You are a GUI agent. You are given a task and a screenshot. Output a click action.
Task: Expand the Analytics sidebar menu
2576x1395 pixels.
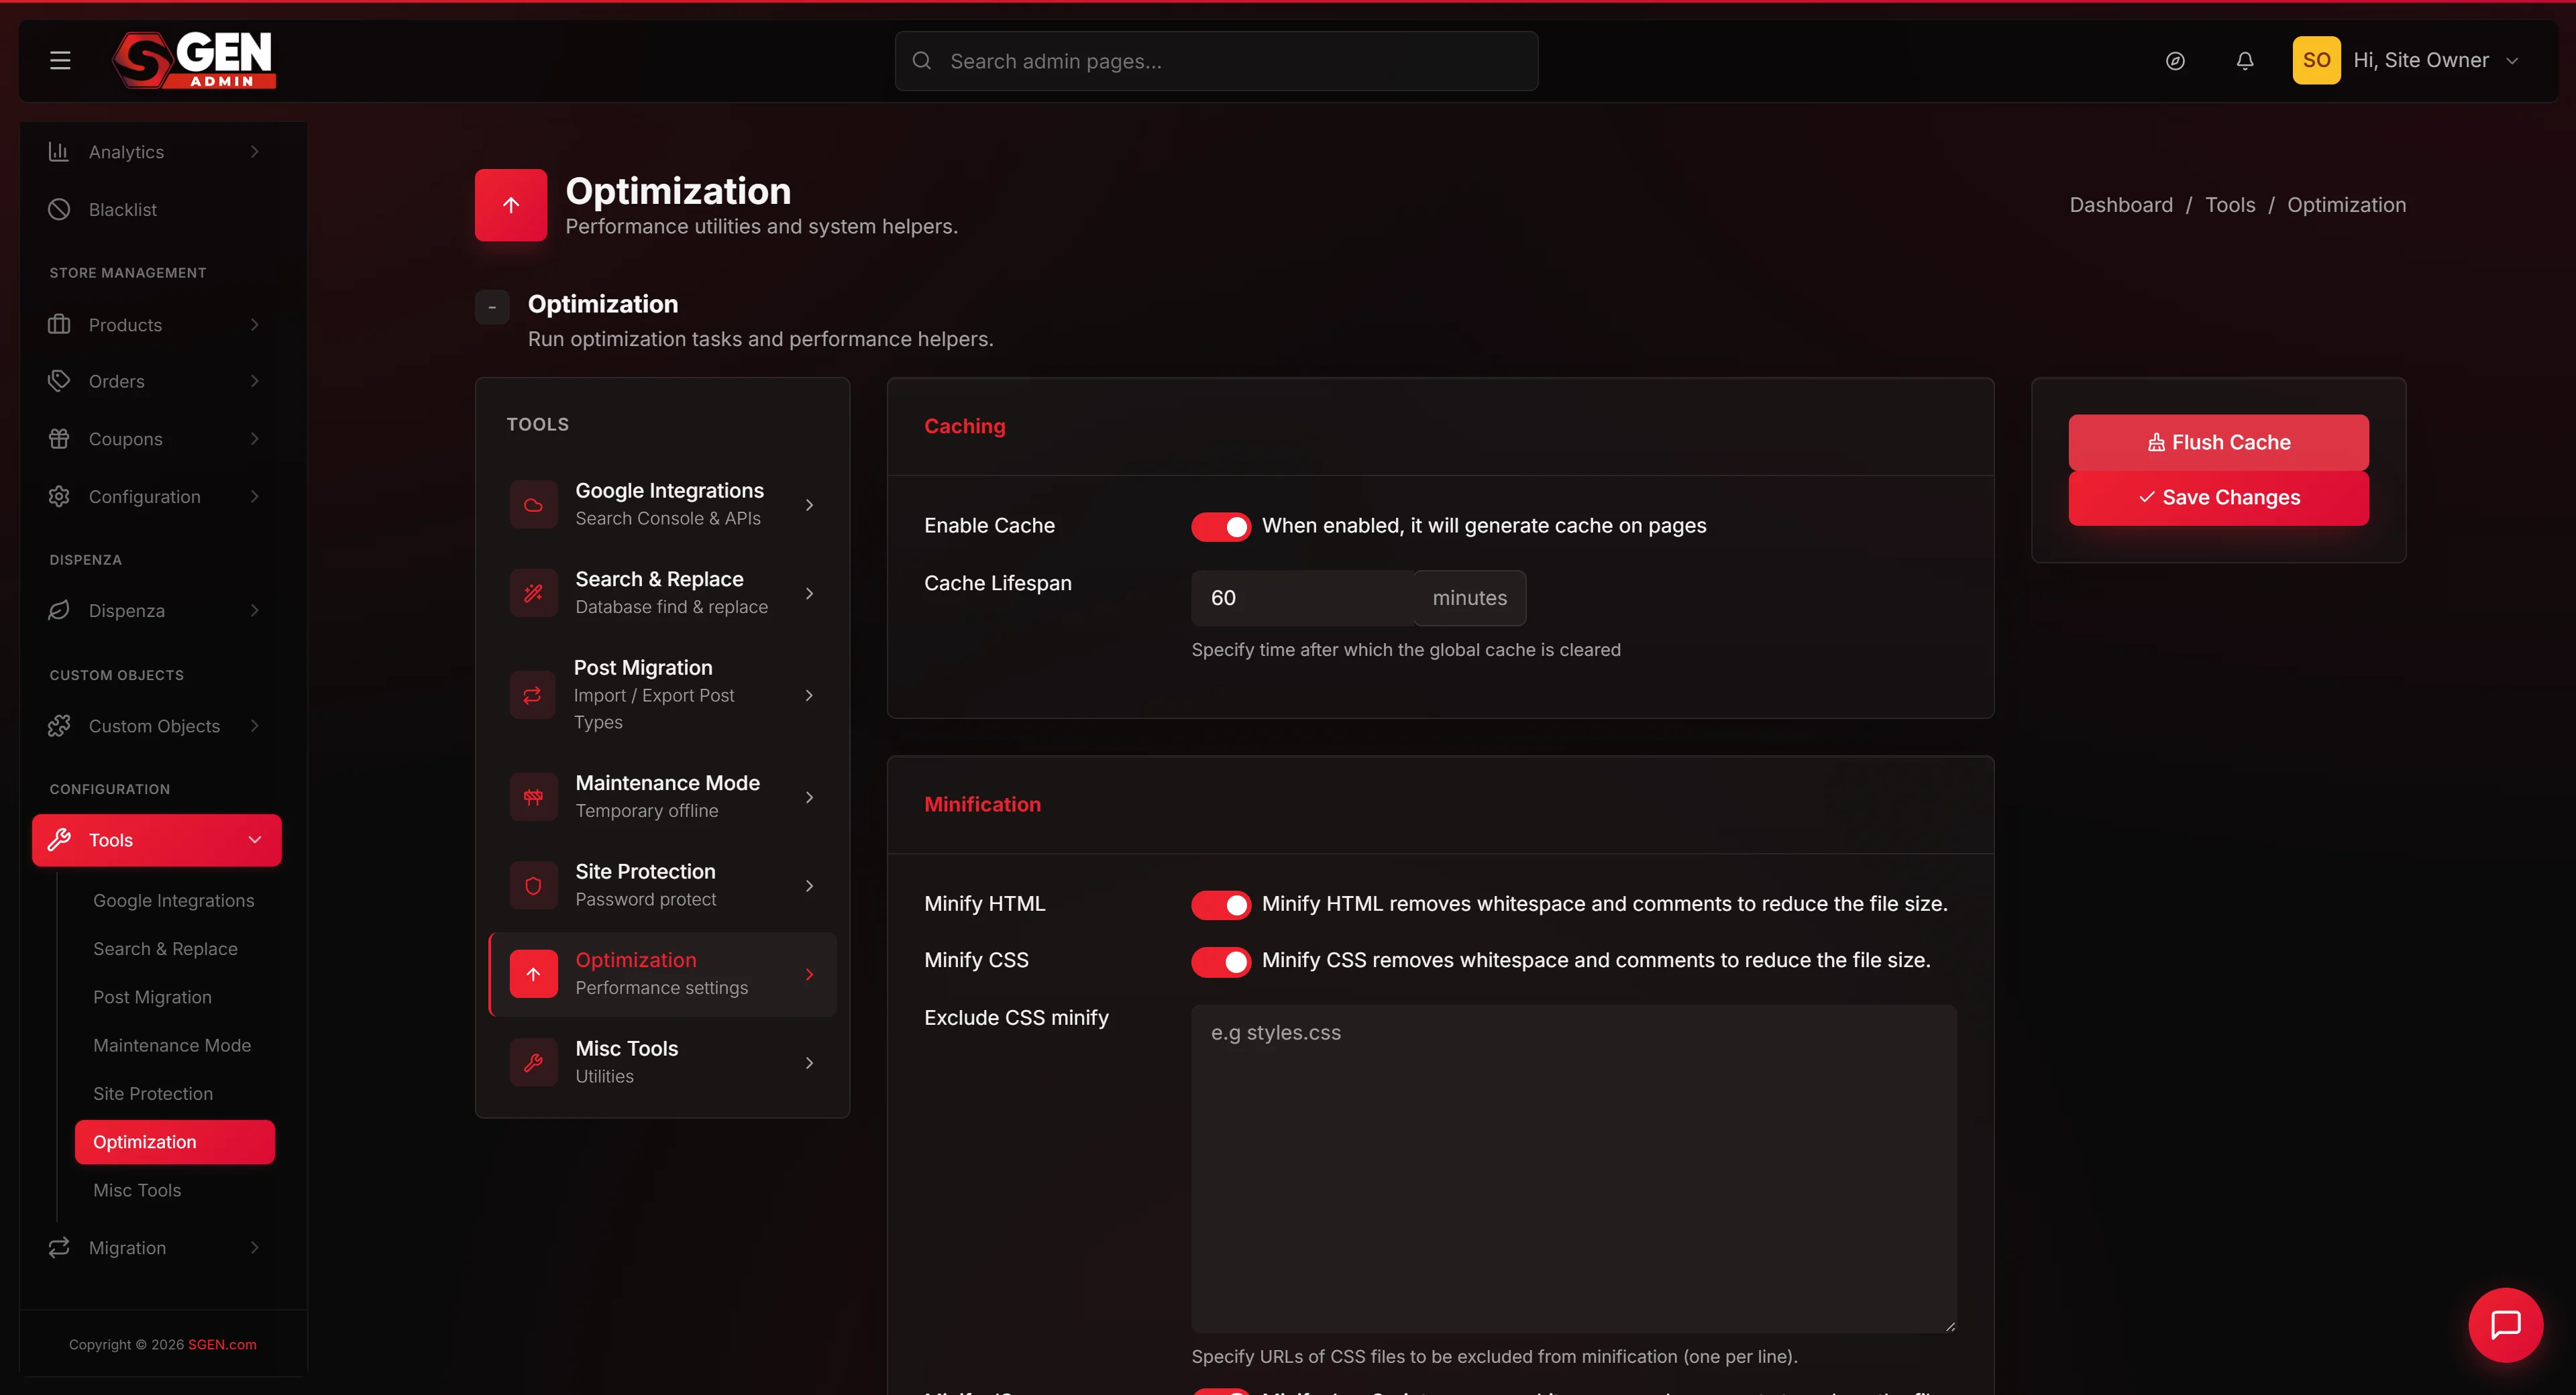coord(254,151)
